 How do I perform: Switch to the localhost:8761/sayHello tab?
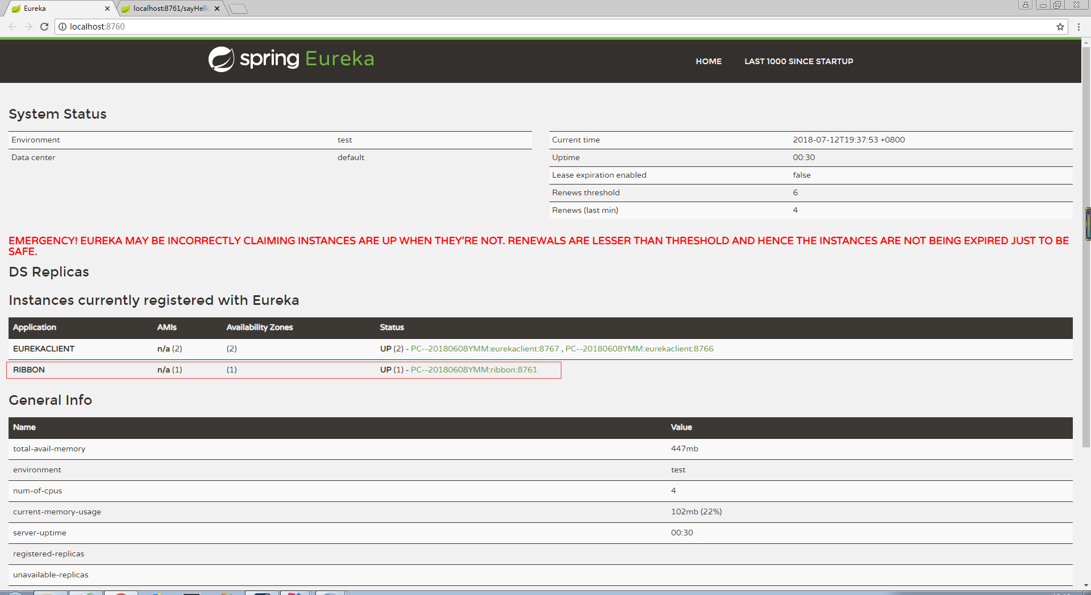tap(170, 9)
